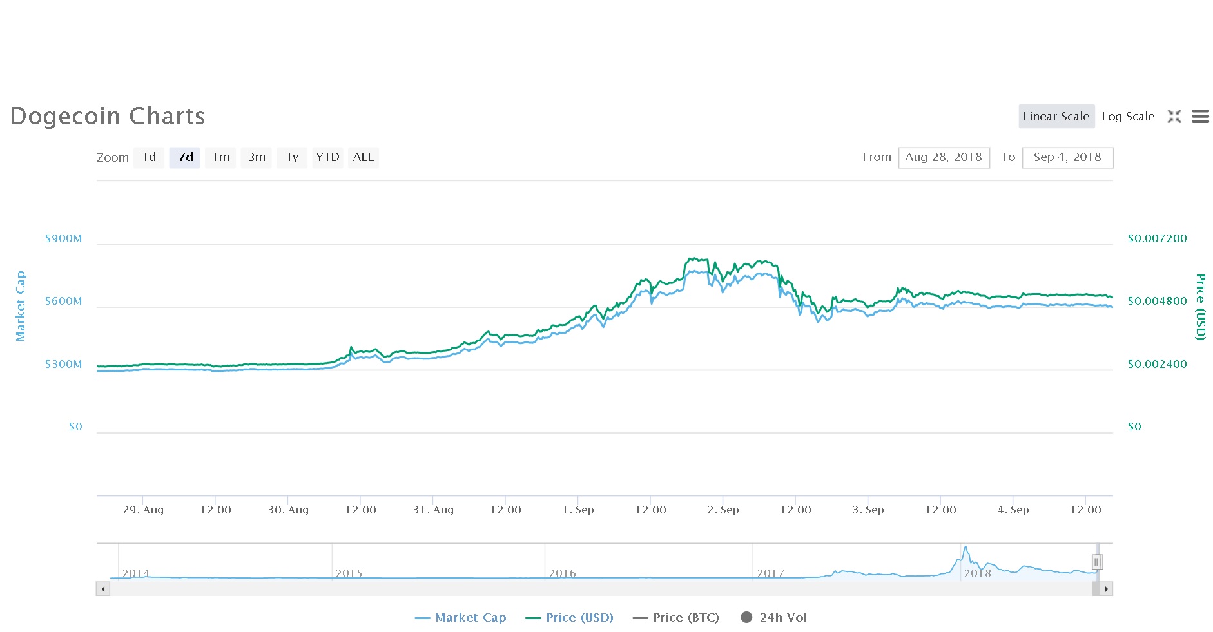Image resolution: width=1213 pixels, height=632 pixels.
Task: Click the $900M market cap axis label
Action: [63, 238]
